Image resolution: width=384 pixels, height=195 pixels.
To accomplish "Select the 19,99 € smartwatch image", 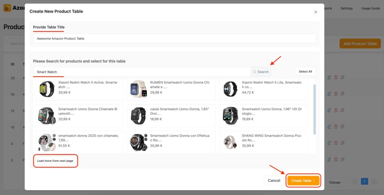I will pyautogui.click(x=230, y=115).
